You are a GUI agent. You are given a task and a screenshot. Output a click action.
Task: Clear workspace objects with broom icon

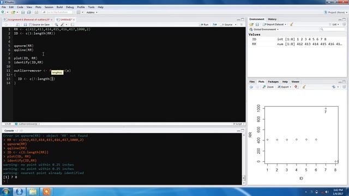[x=291, y=24]
